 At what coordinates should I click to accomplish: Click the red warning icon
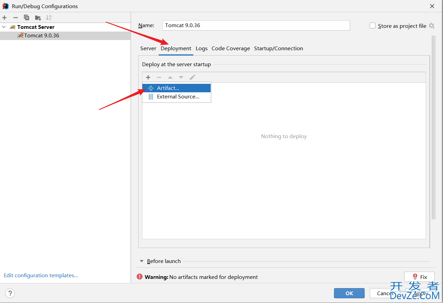coord(140,277)
